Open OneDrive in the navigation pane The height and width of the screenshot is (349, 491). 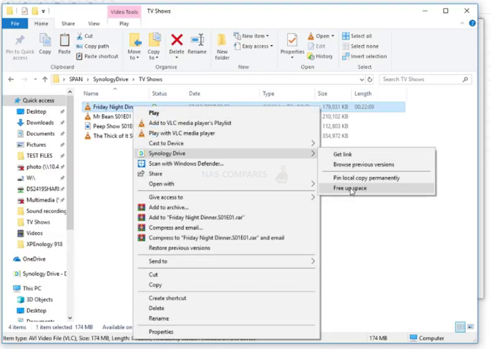click(34, 259)
